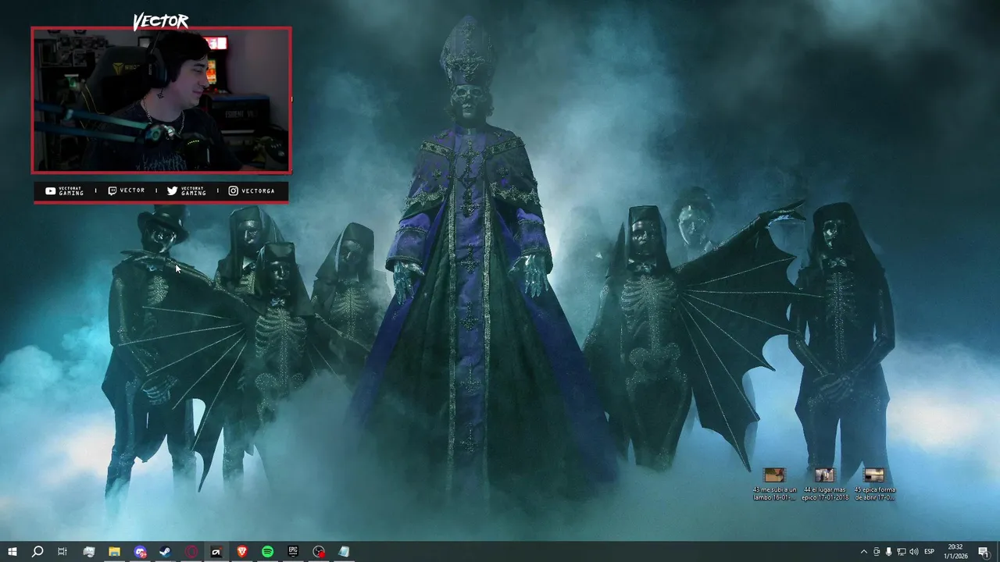Open the Discord taskbar icon
1000x562 pixels.
pos(140,552)
